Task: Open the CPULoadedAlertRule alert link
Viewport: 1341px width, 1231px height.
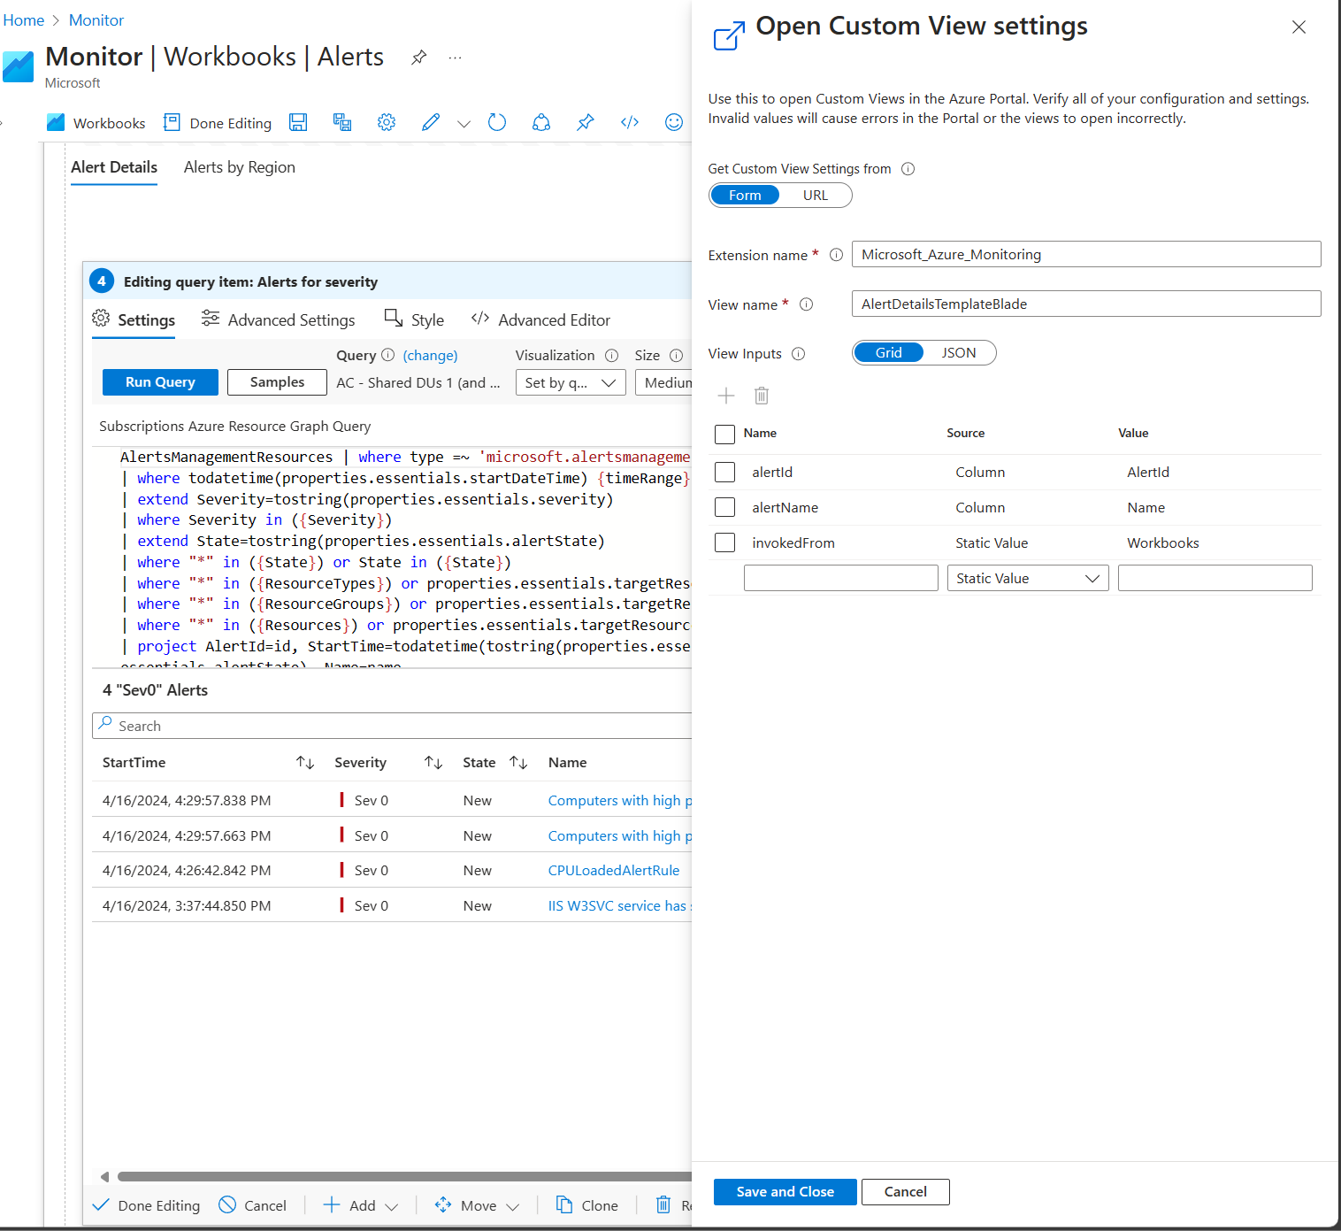Action: point(614,870)
